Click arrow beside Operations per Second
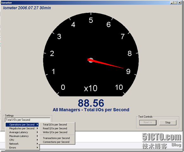The width and height of the screenshot is (184, 152). 37,125
